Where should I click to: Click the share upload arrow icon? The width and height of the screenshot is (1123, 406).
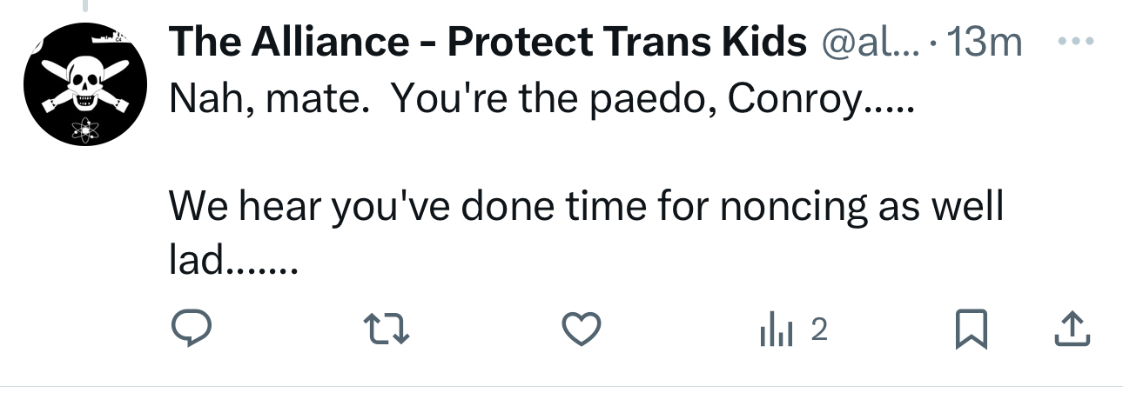[x=1073, y=329]
